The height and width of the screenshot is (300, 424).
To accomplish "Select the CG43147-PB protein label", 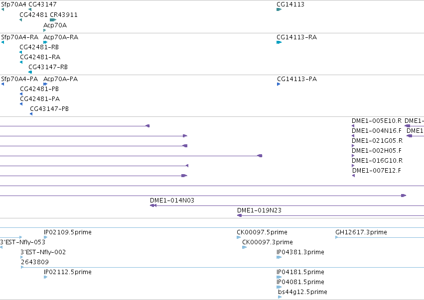I will [x=49, y=109].
